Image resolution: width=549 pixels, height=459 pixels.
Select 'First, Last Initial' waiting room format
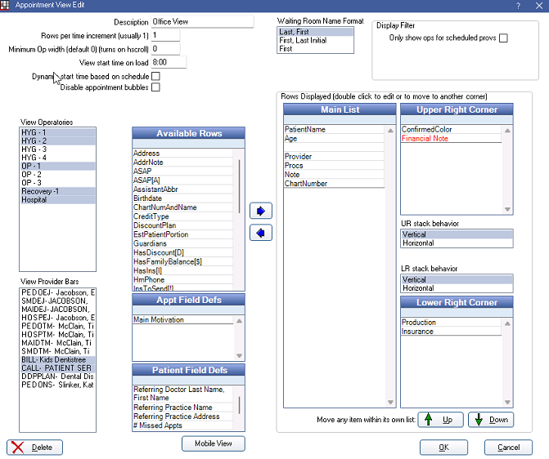[x=315, y=40]
